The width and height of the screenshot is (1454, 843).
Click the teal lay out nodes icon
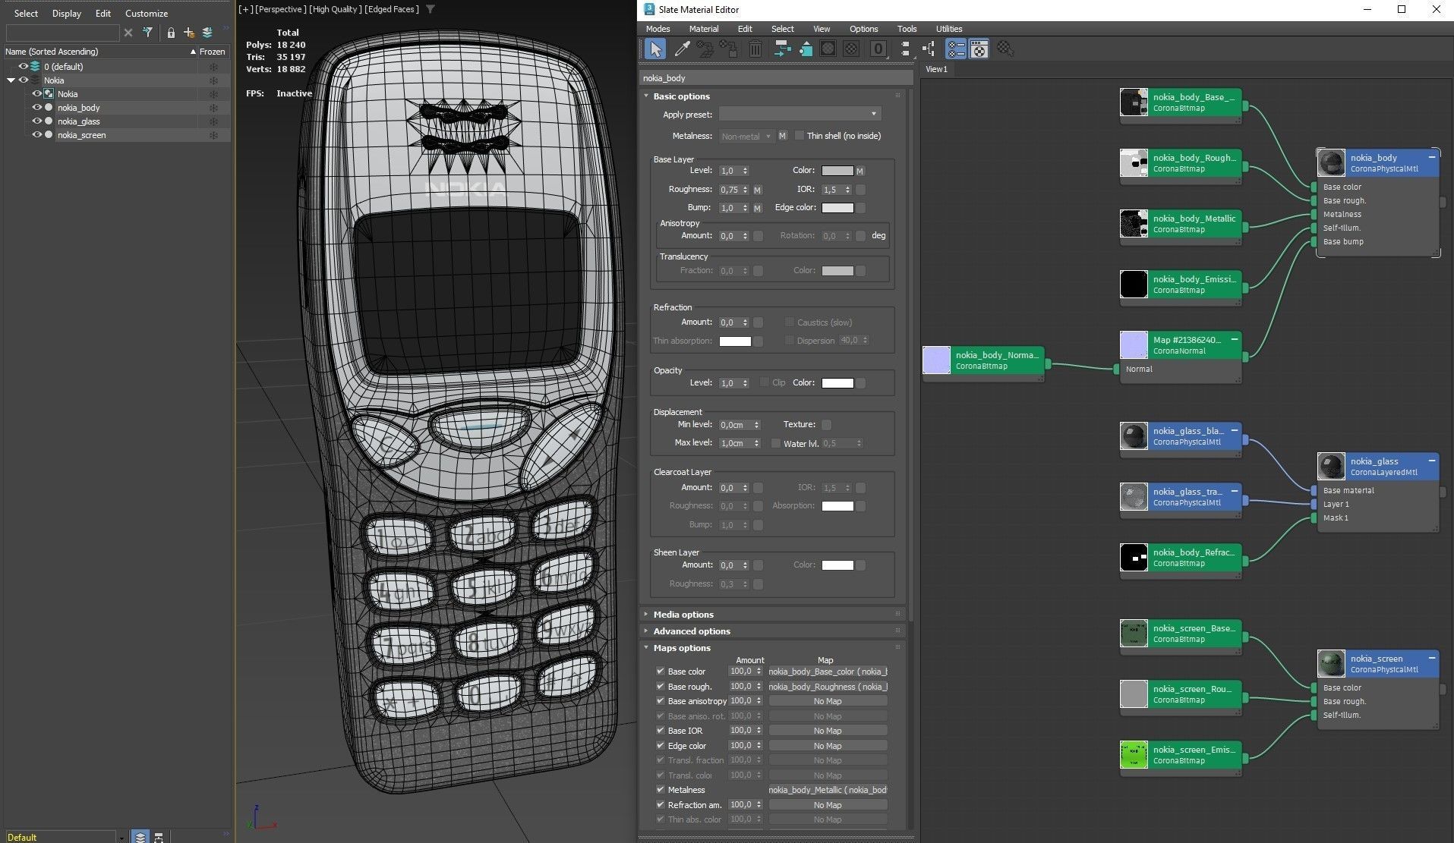[x=781, y=49]
